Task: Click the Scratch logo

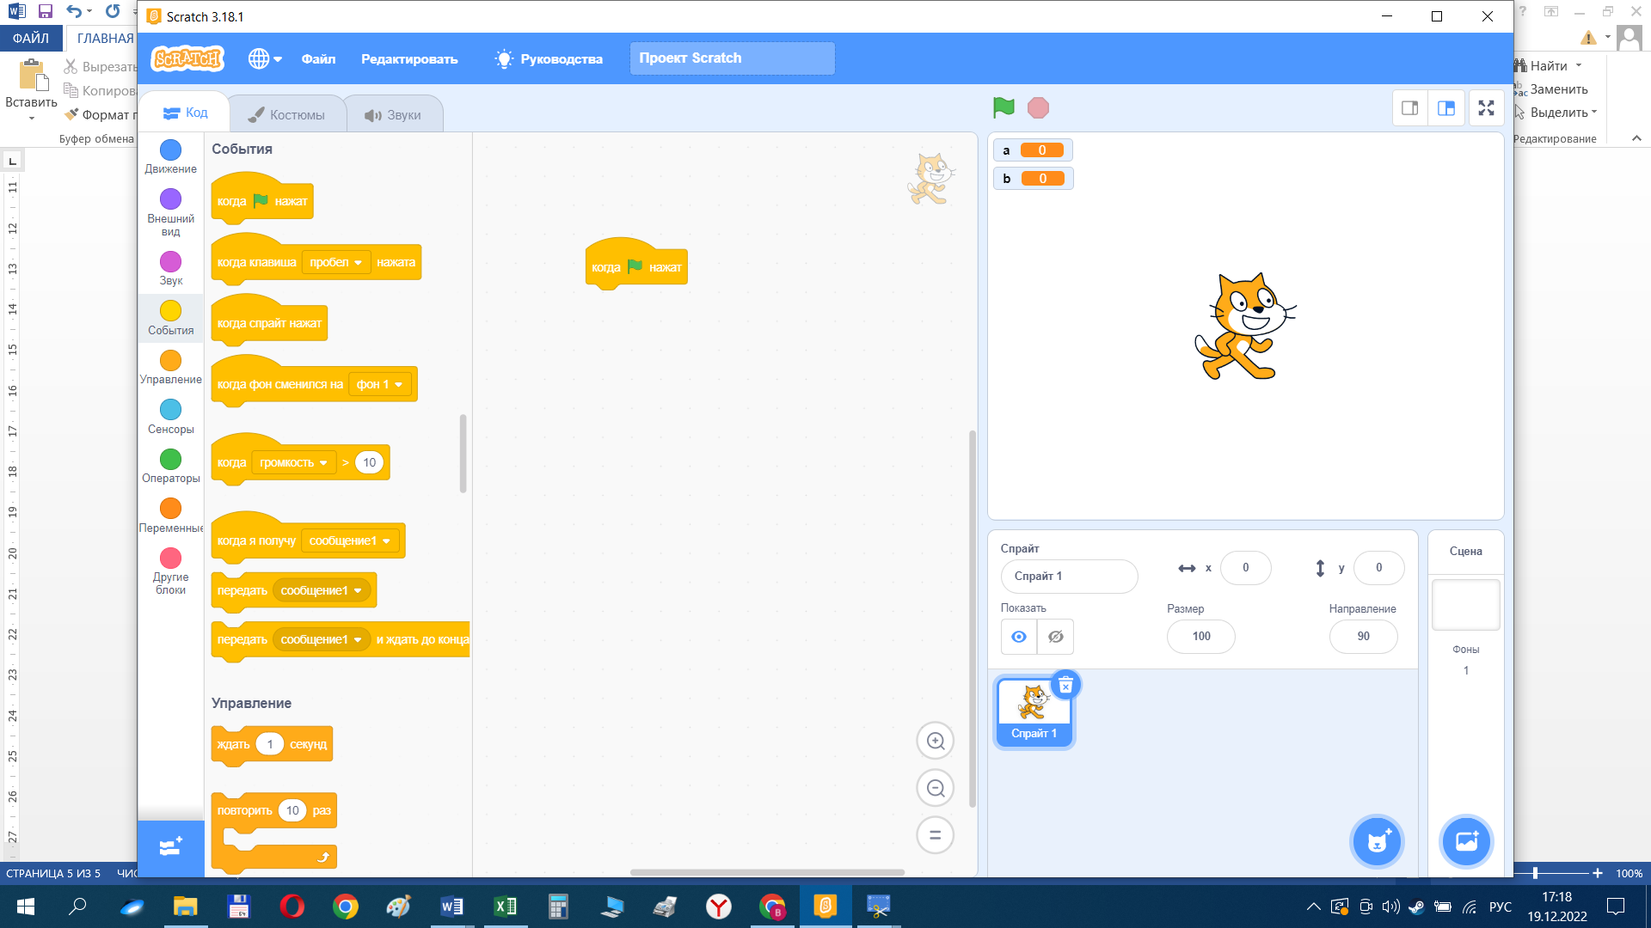Action: tap(187, 58)
